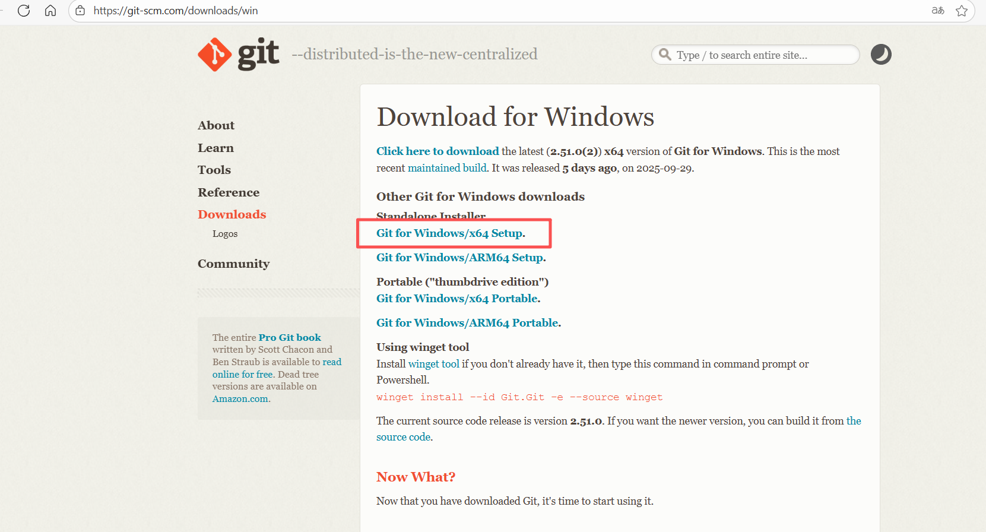Open the About section in the sidebar
Viewport: 986px width, 532px height.
(216, 125)
